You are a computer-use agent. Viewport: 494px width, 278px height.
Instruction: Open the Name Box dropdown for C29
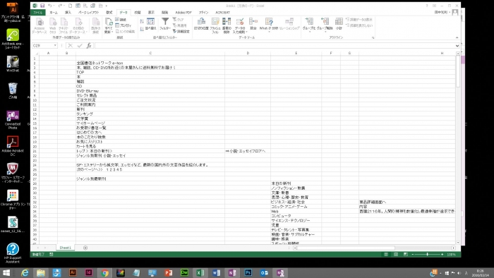click(x=55, y=46)
